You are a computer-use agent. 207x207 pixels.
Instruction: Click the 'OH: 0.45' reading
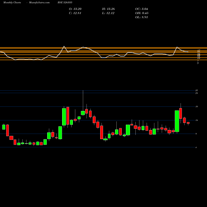(x=142, y=13)
